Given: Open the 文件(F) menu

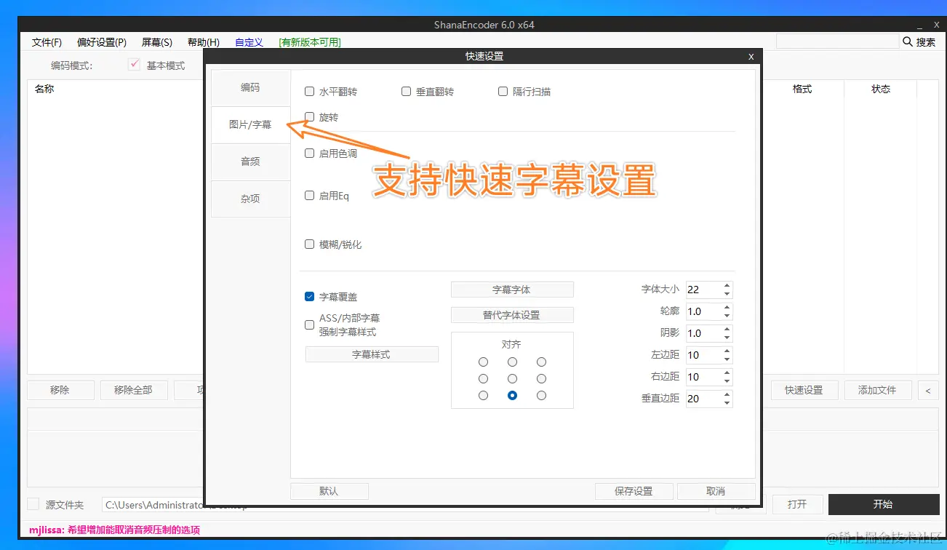Looking at the screenshot, I should (47, 42).
